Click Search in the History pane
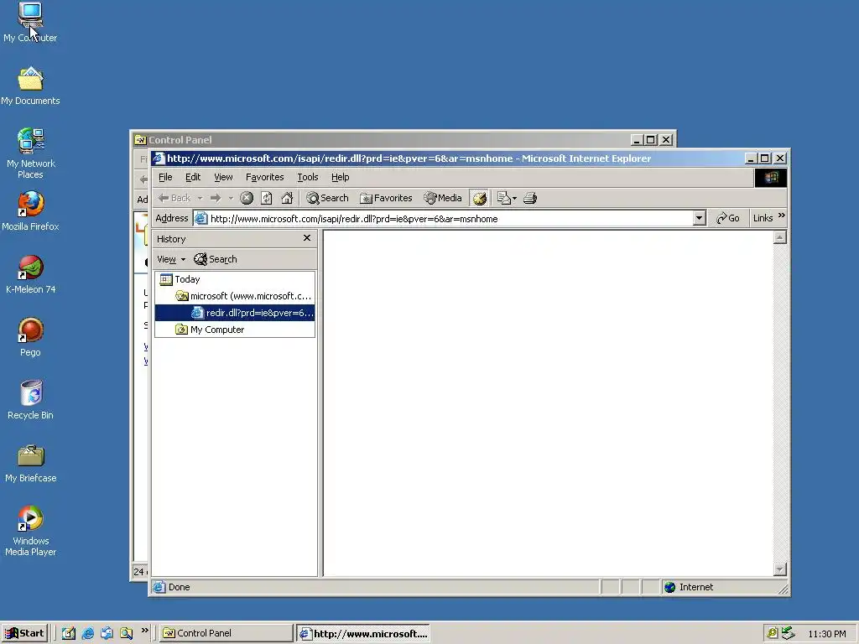This screenshot has width=859, height=644. tap(216, 260)
